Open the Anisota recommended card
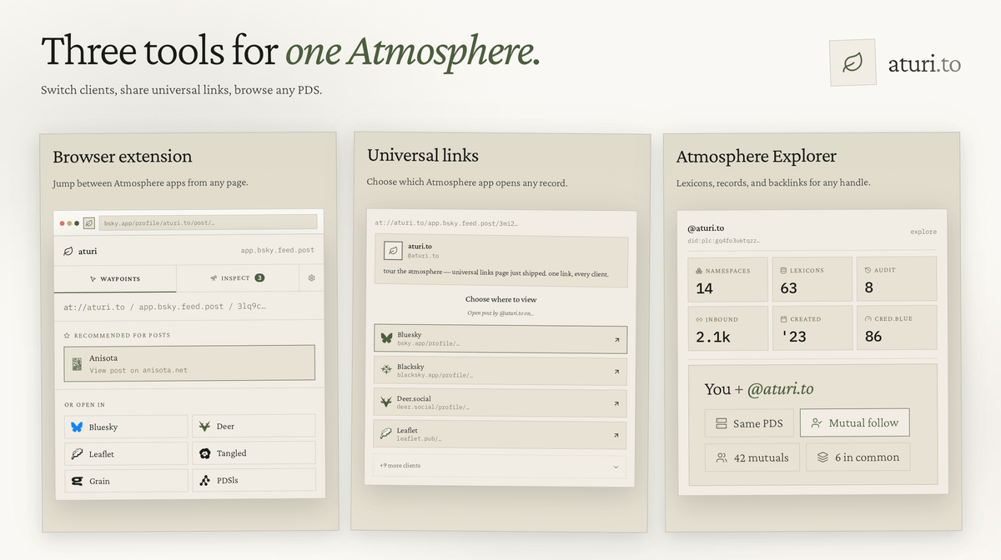 click(189, 363)
